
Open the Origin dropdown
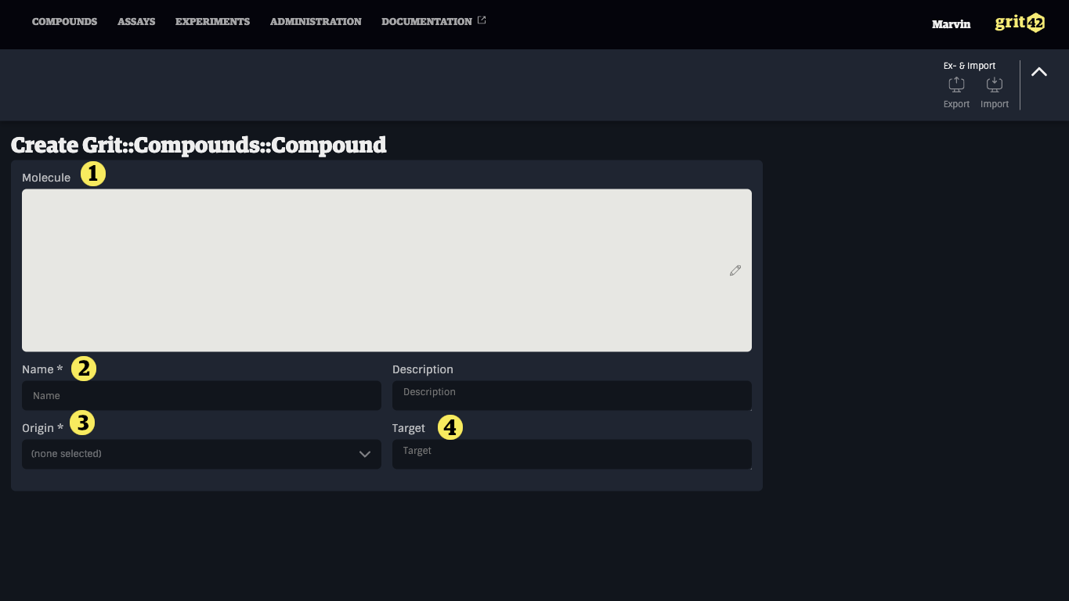(201, 454)
